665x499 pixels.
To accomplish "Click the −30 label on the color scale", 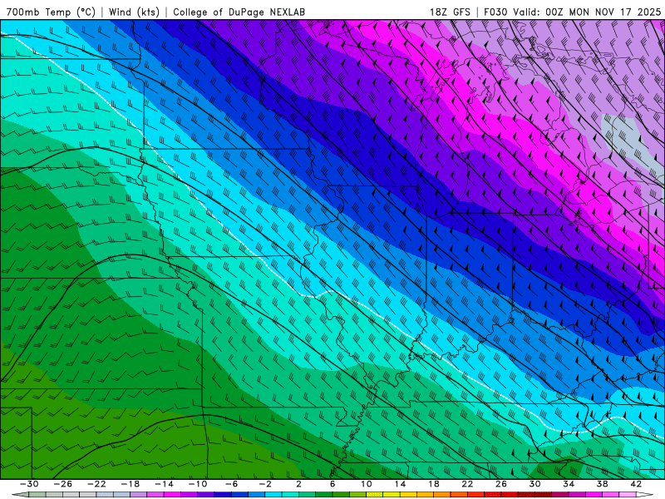I will coord(29,484).
